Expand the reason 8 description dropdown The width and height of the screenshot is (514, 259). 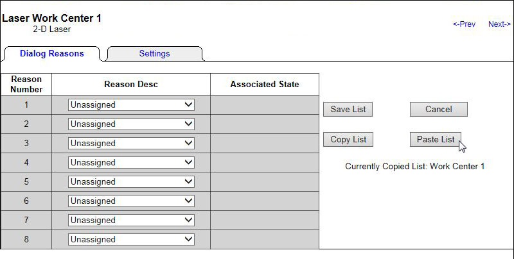(x=131, y=240)
